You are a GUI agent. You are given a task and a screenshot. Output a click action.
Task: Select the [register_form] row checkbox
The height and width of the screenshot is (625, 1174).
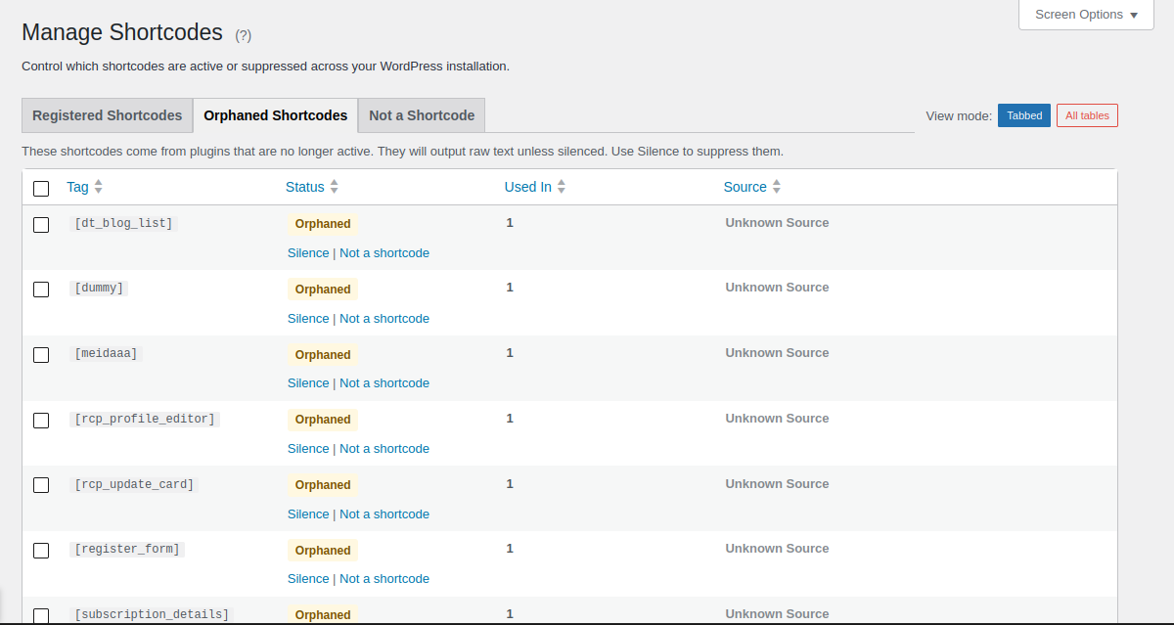[x=41, y=551]
